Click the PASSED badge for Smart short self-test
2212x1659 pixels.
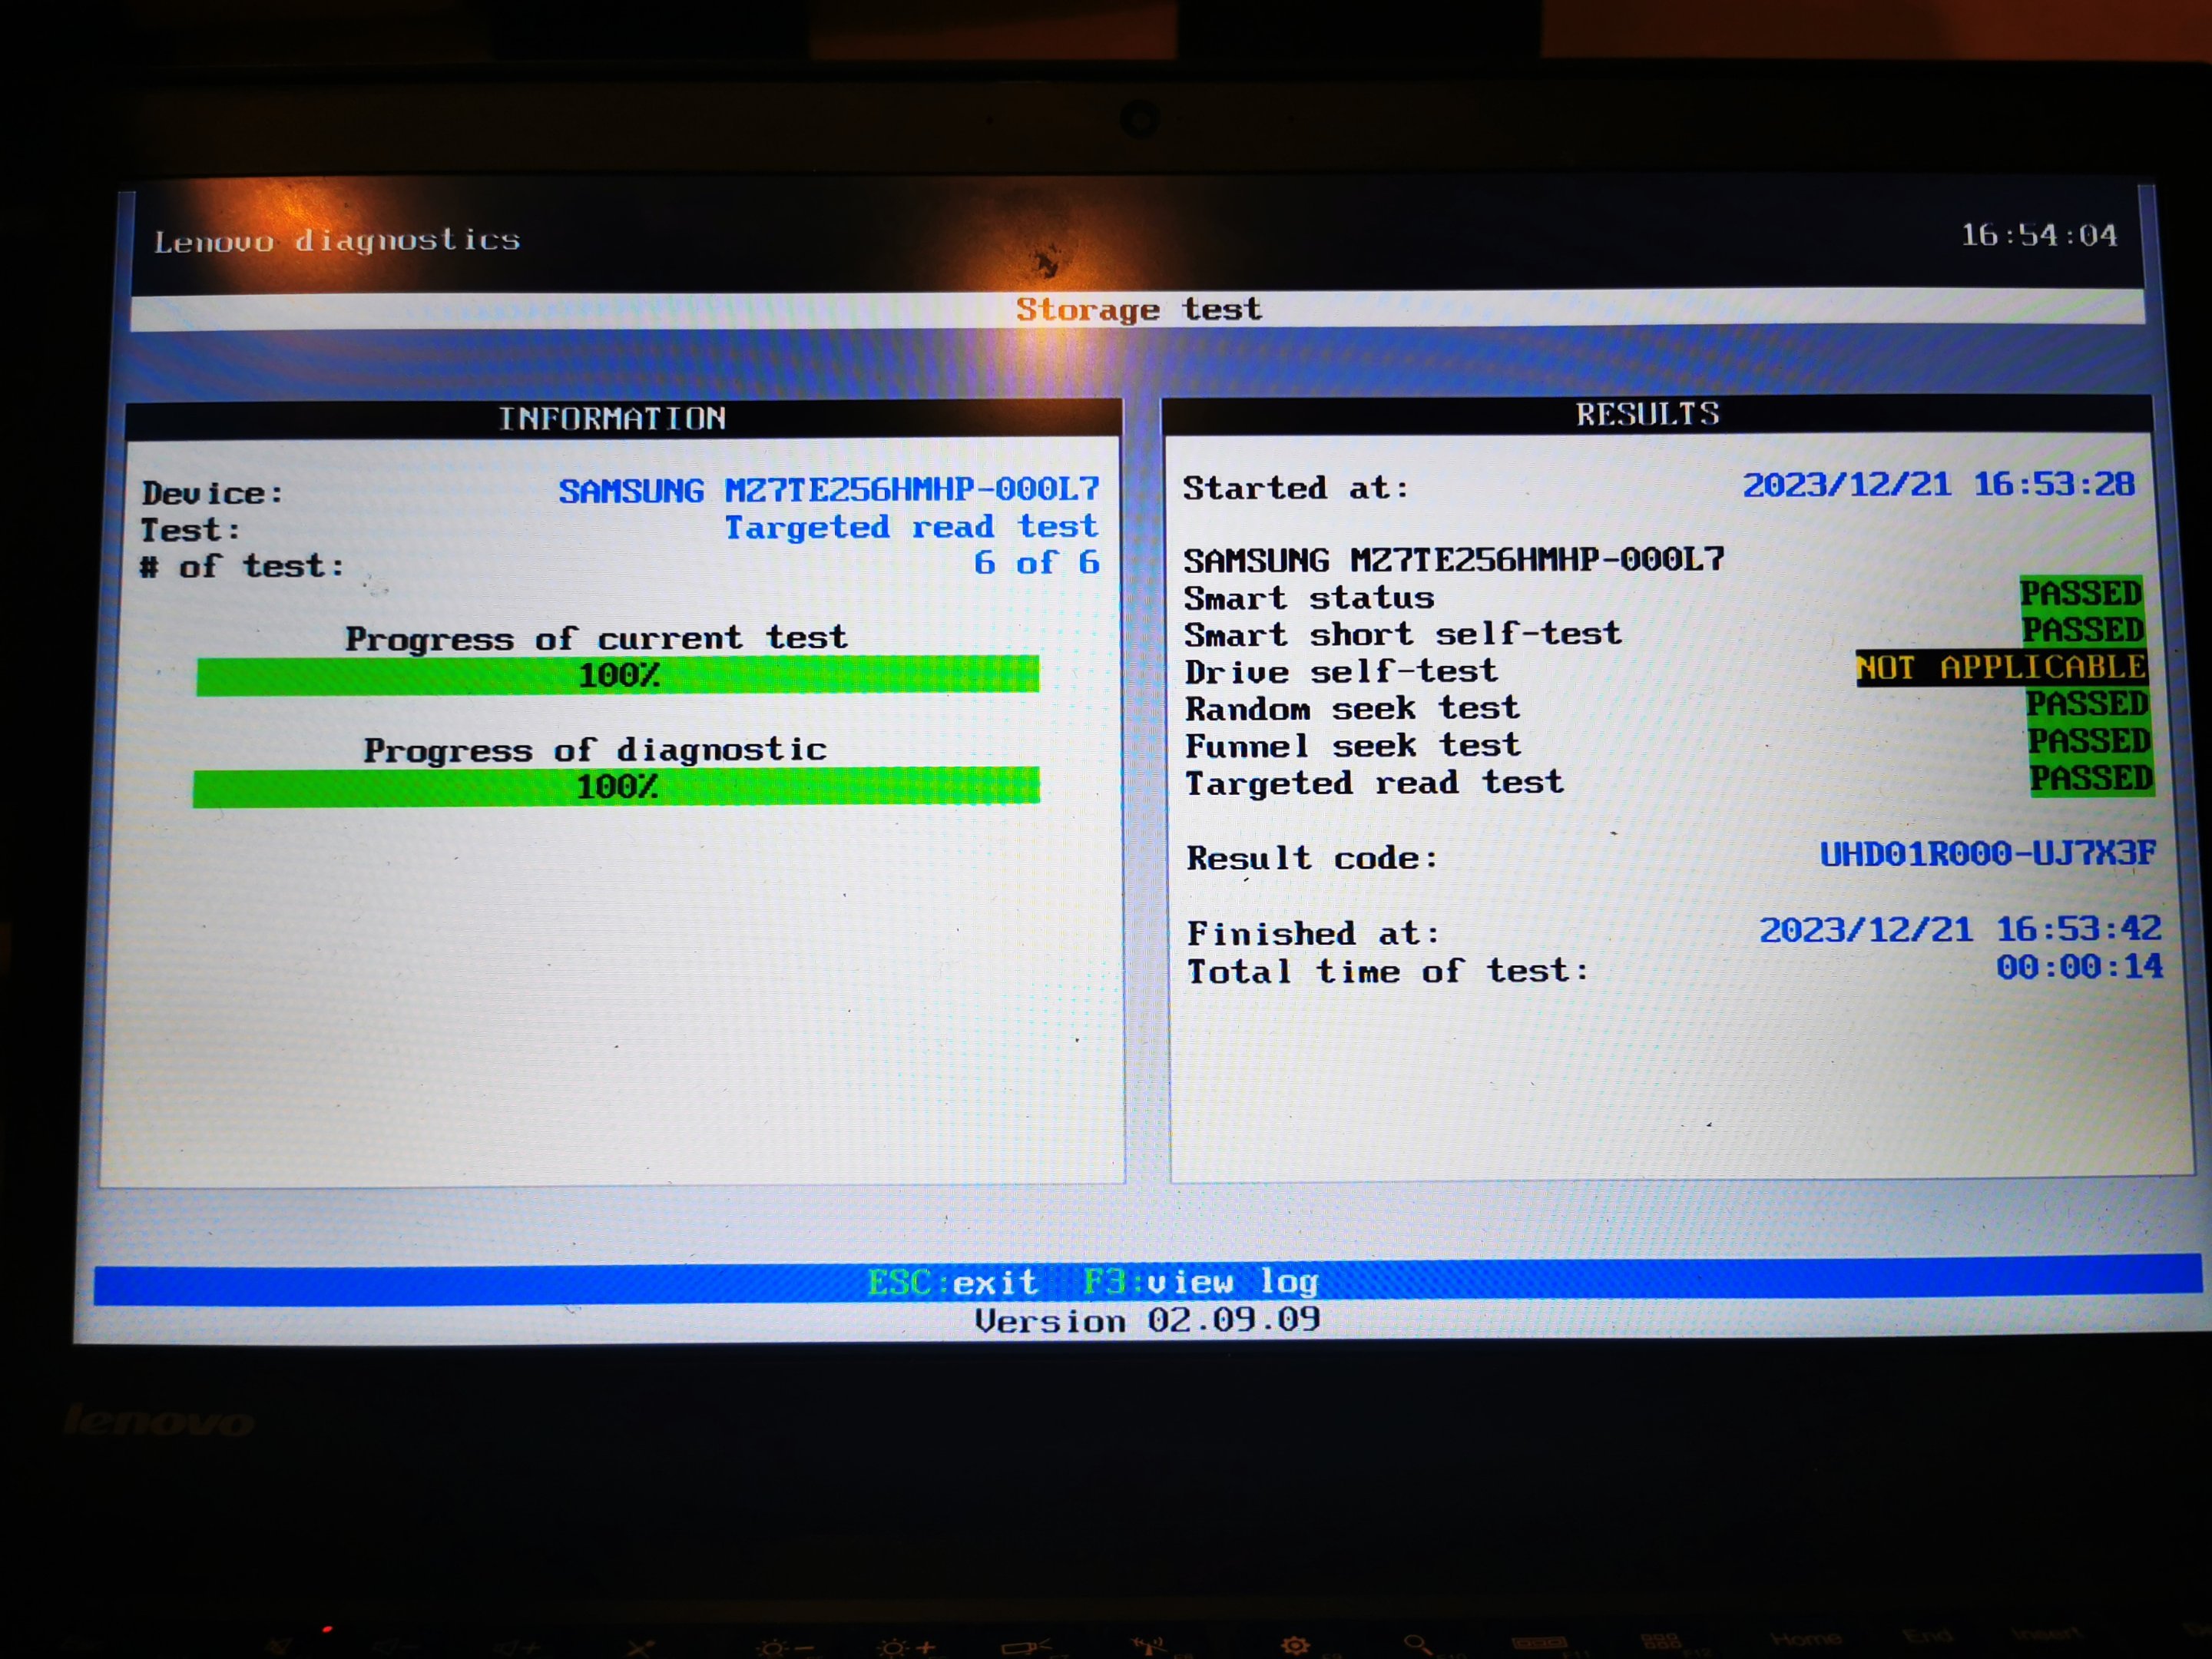(x=2082, y=630)
